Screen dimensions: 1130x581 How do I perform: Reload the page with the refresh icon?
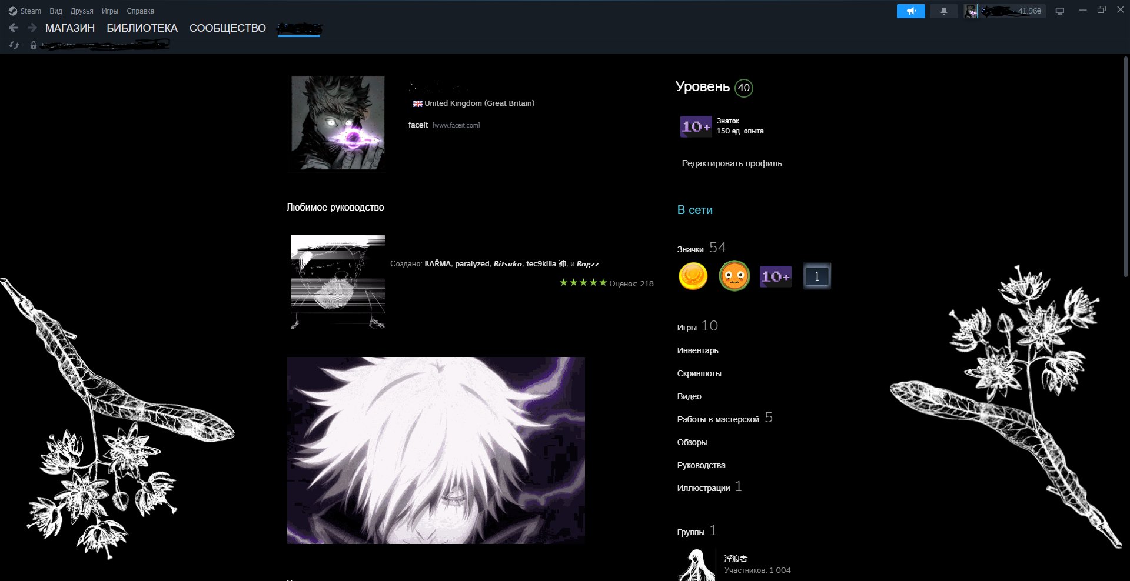[x=14, y=45]
